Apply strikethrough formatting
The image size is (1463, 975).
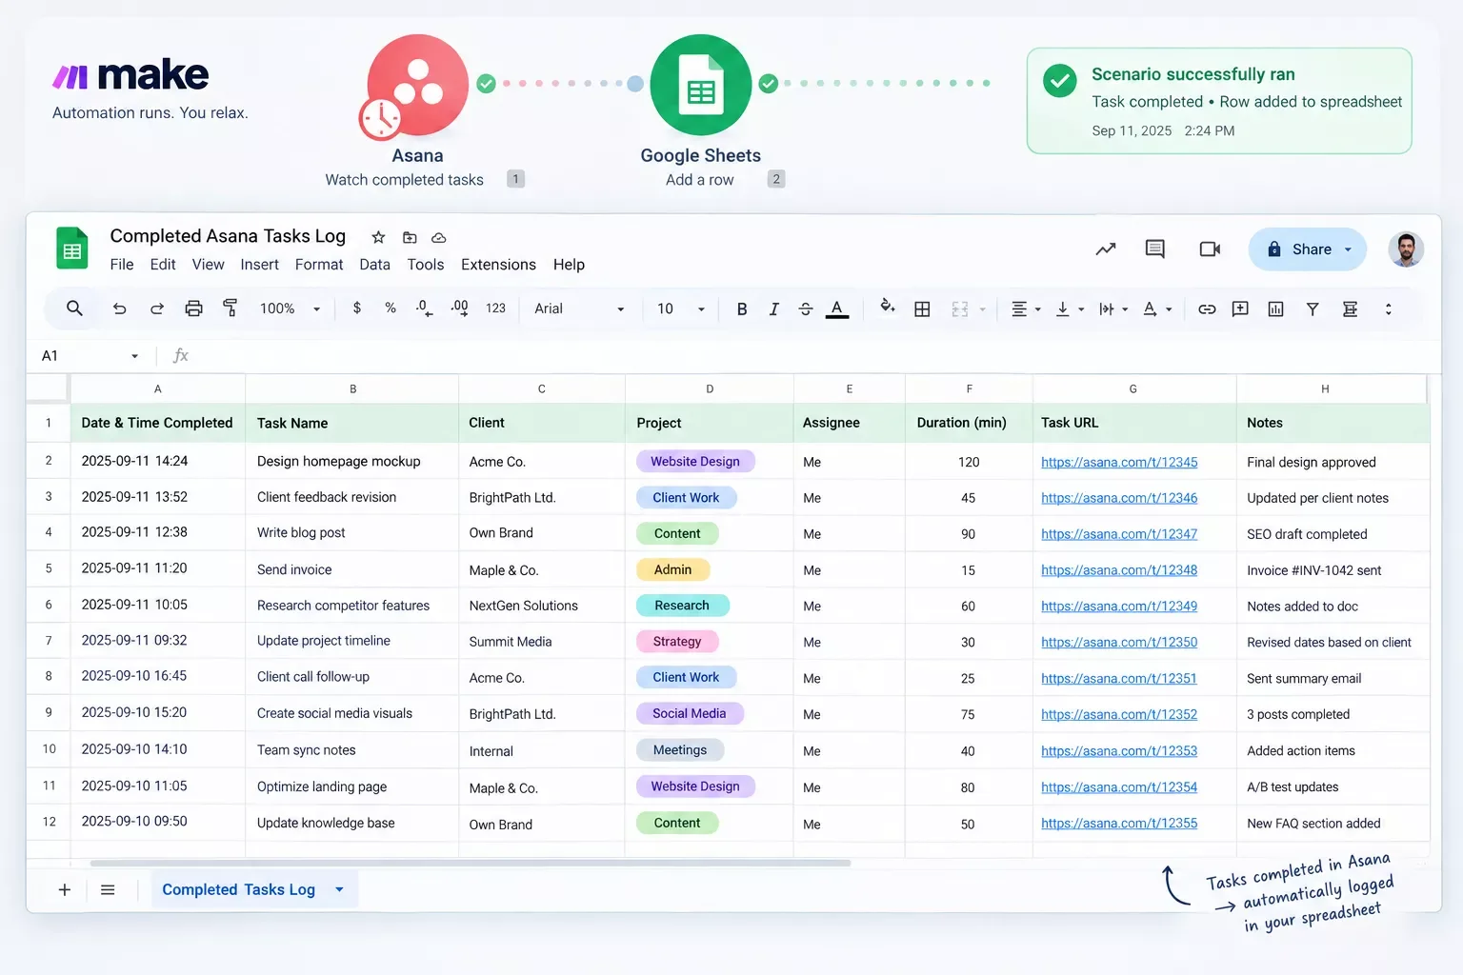click(806, 308)
